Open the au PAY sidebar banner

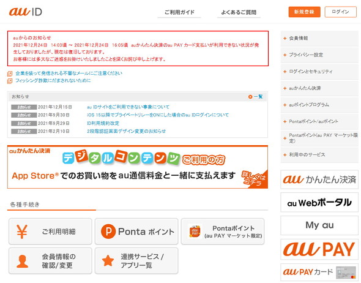pyautogui.click(x=319, y=249)
